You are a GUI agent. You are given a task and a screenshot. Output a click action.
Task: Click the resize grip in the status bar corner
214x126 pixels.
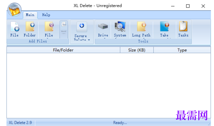[x=209, y=124]
